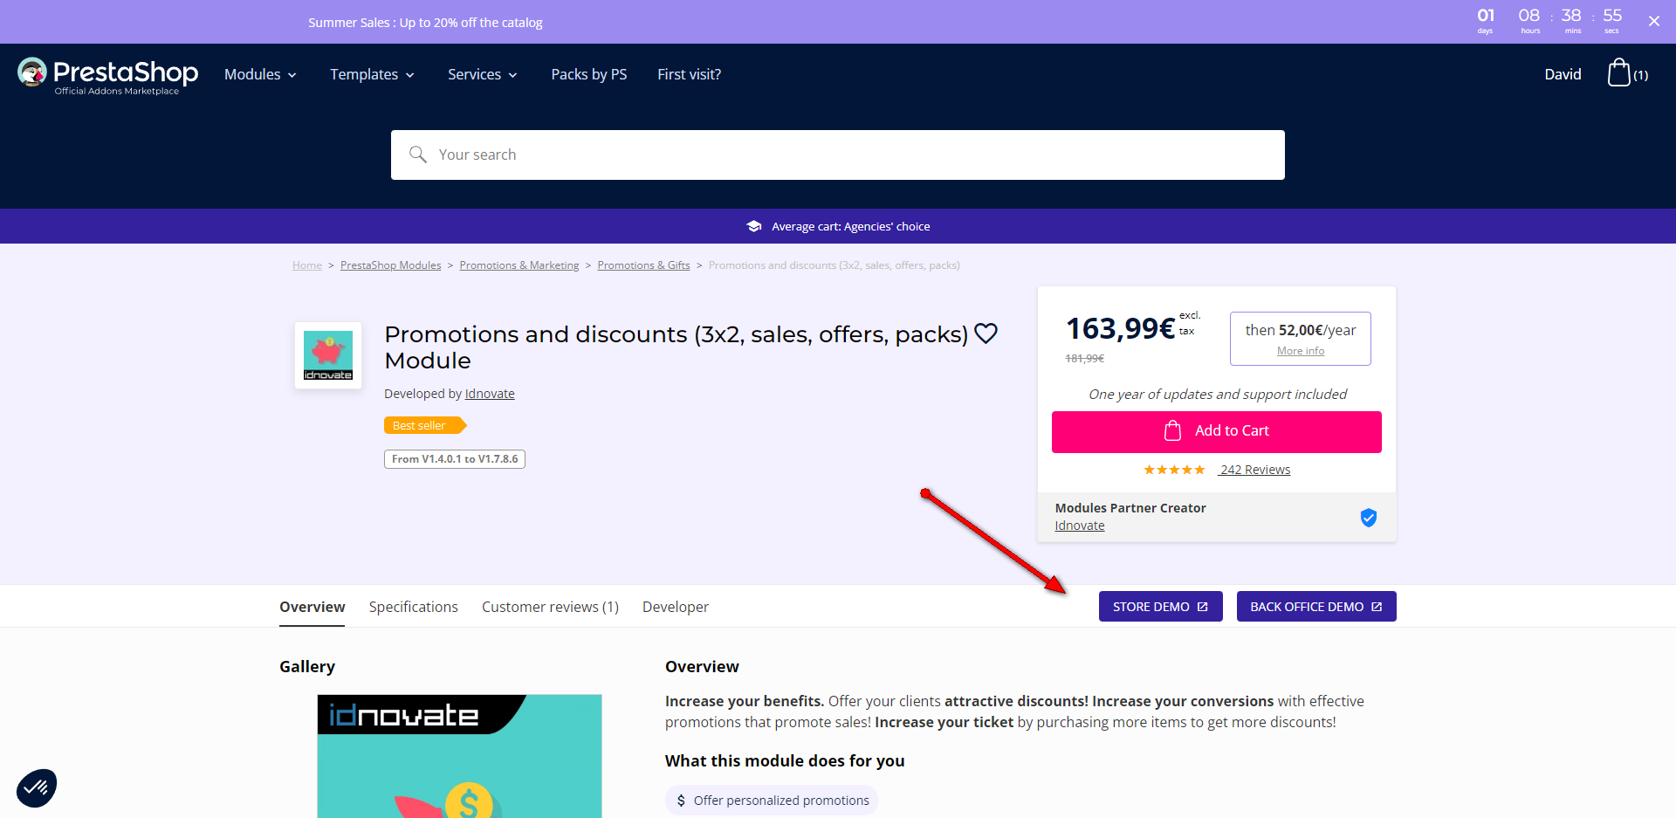Screen dimensions: 1676x818
Task: Expand the Services dropdown menu
Action: (482, 75)
